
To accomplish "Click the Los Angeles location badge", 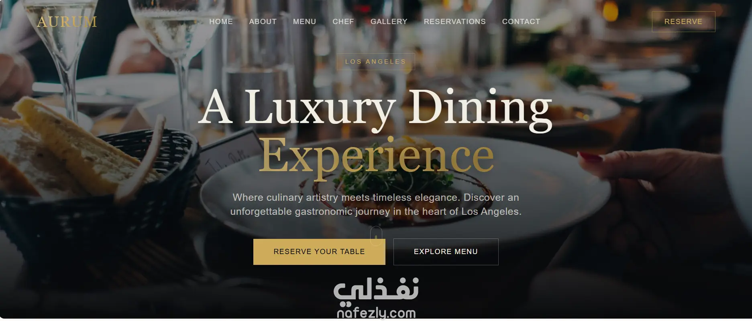I will 375,62.
